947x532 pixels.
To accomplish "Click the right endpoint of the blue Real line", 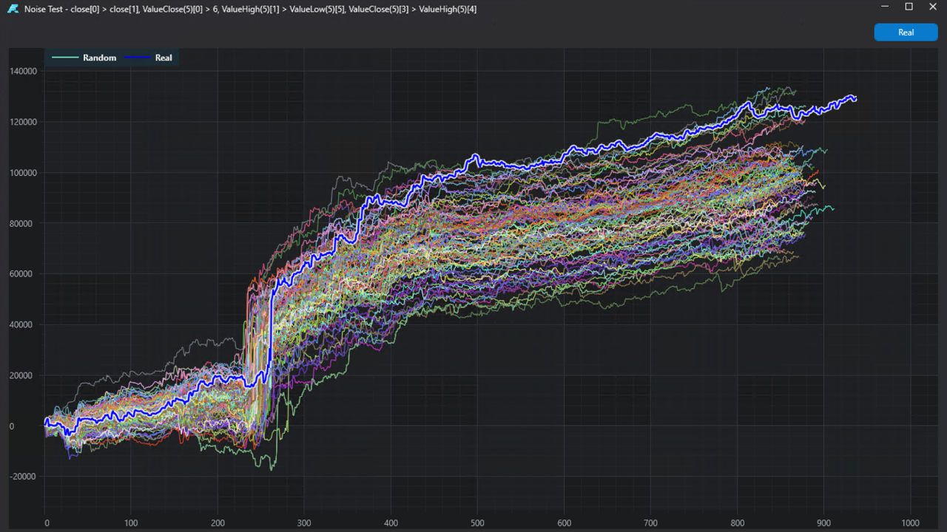I will 856,99.
